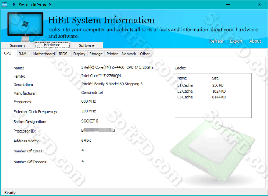
Task: Open the About link
Action: coord(255,41)
